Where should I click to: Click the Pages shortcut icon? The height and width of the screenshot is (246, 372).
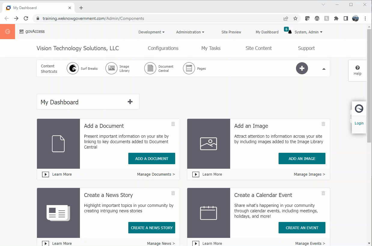pyautogui.click(x=189, y=69)
